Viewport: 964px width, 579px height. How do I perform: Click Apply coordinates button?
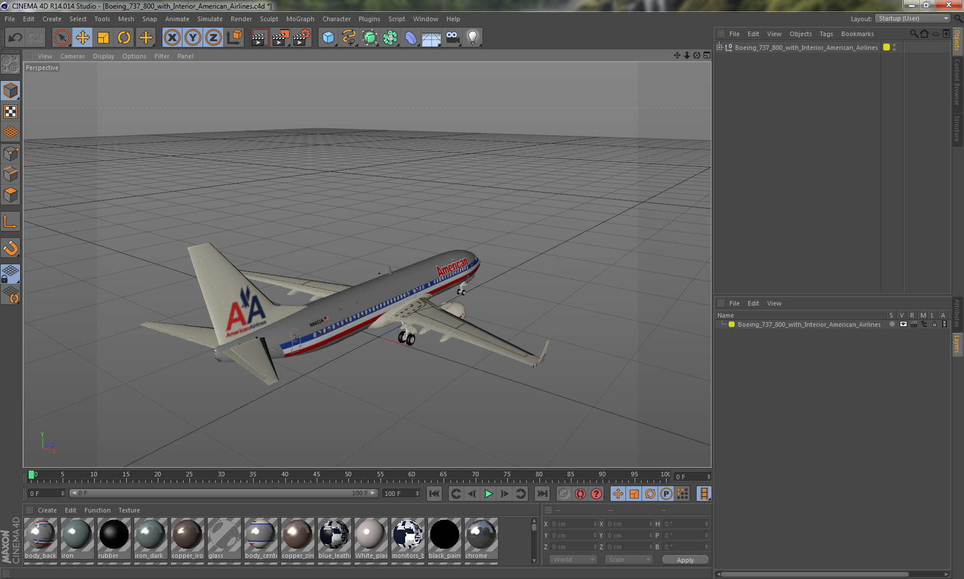pyautogui.click(x=685, y=560)
